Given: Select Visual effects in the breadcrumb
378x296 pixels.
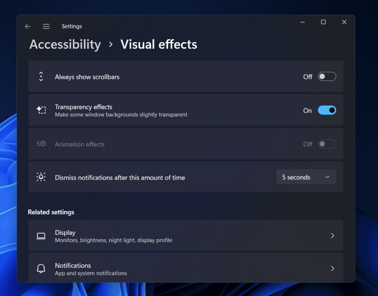Looking at the screenshot, I should coord(159,44).
